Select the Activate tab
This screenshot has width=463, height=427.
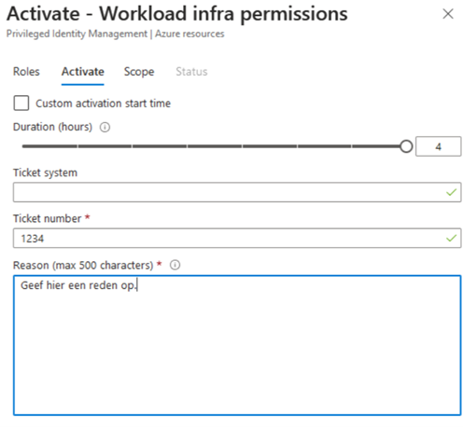[x=83, y=72]
